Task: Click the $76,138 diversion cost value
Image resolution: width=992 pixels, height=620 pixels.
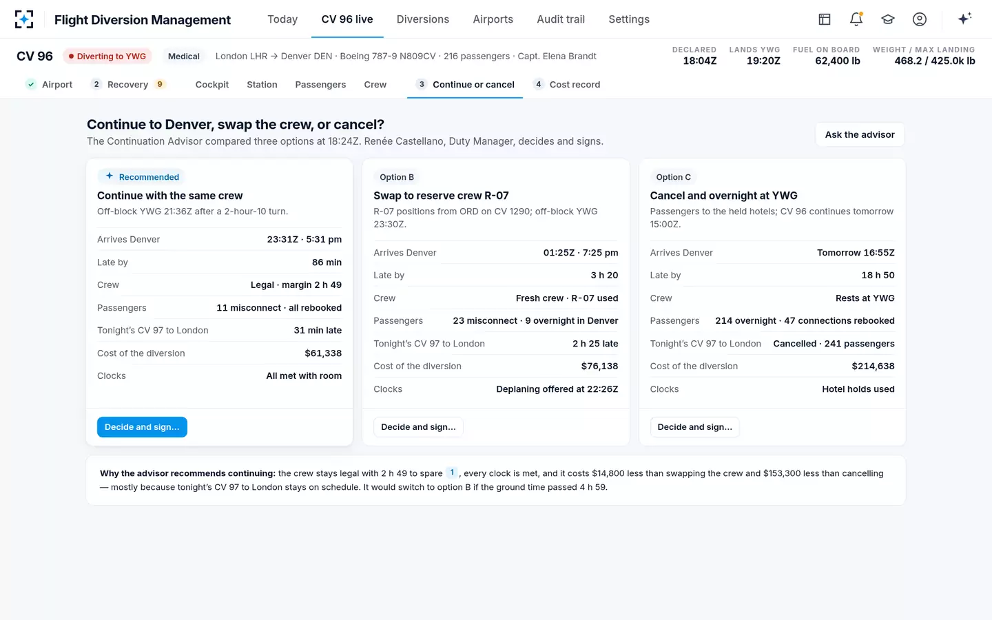Action: coord(600,366)
